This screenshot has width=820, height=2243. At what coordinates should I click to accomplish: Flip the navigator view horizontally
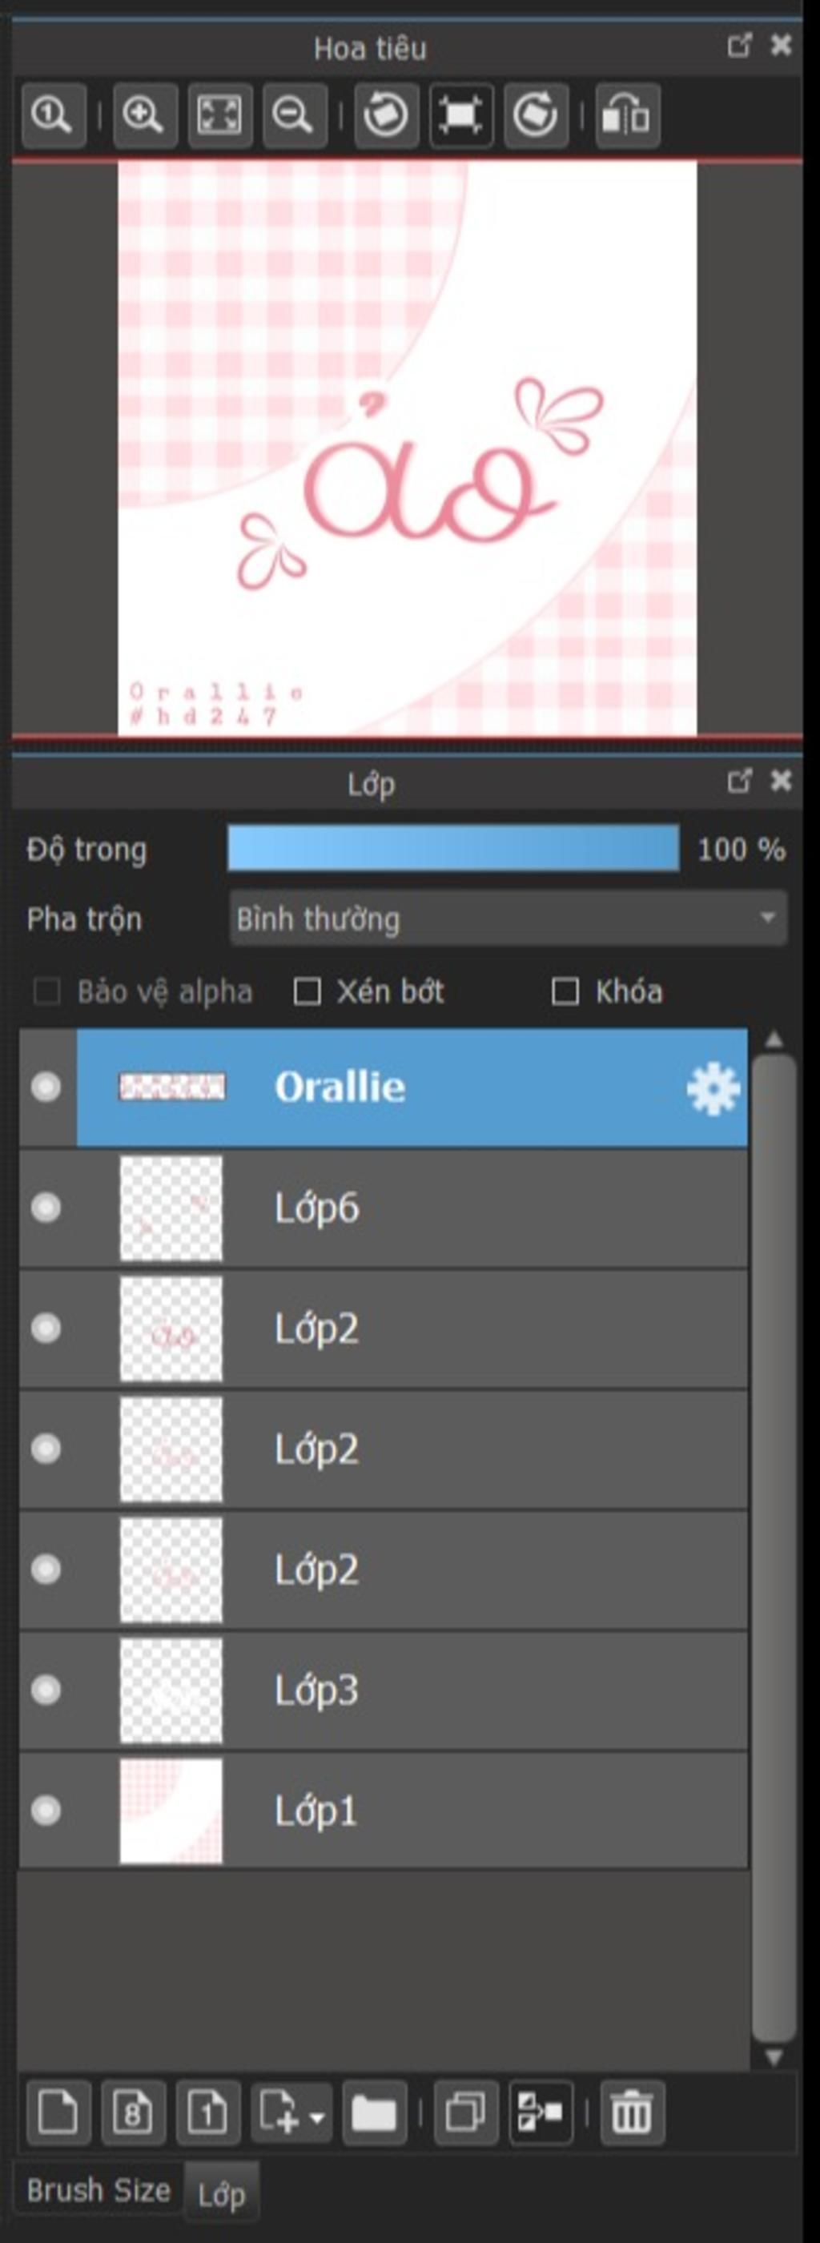tap(628, 115)
